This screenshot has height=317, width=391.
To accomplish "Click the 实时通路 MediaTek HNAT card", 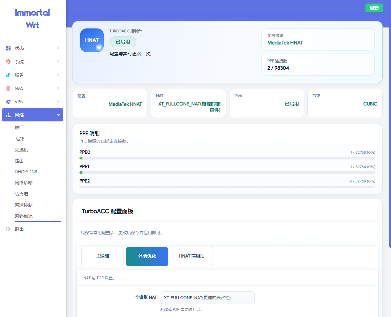I will tap(318, 40).
